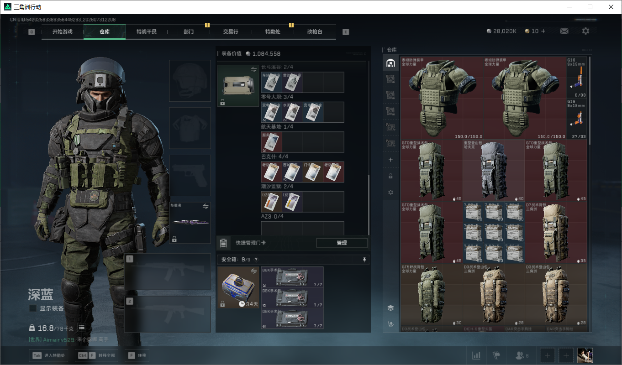Viewport: 622px width, 365px height.
Task: Select the empty helmet equipment slot
Action: point(190,81)
